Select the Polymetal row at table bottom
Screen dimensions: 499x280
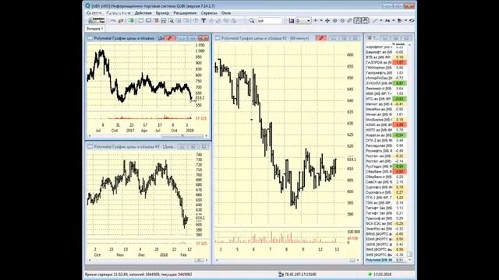[386, 260]
